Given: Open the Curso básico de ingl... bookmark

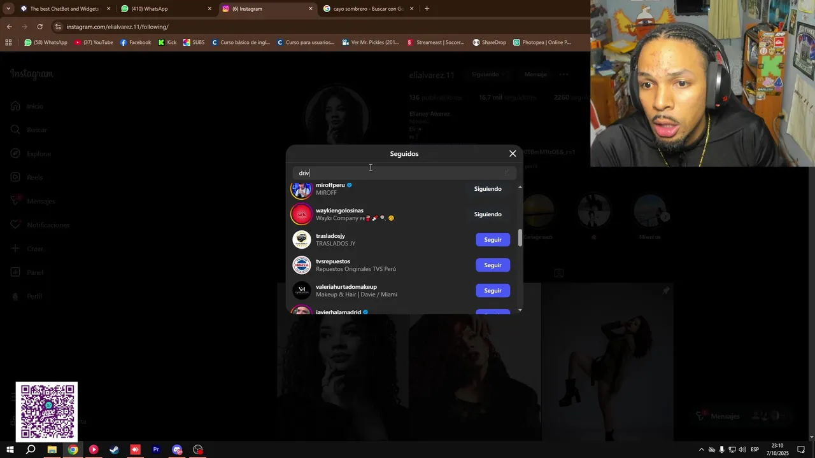Looking at the screenshot, I should click(241, 43).
